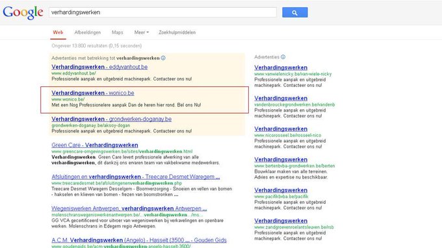Focus the search box containing 'verhardingswerken'
Viewport: 442px width, 248px height.
162,12
